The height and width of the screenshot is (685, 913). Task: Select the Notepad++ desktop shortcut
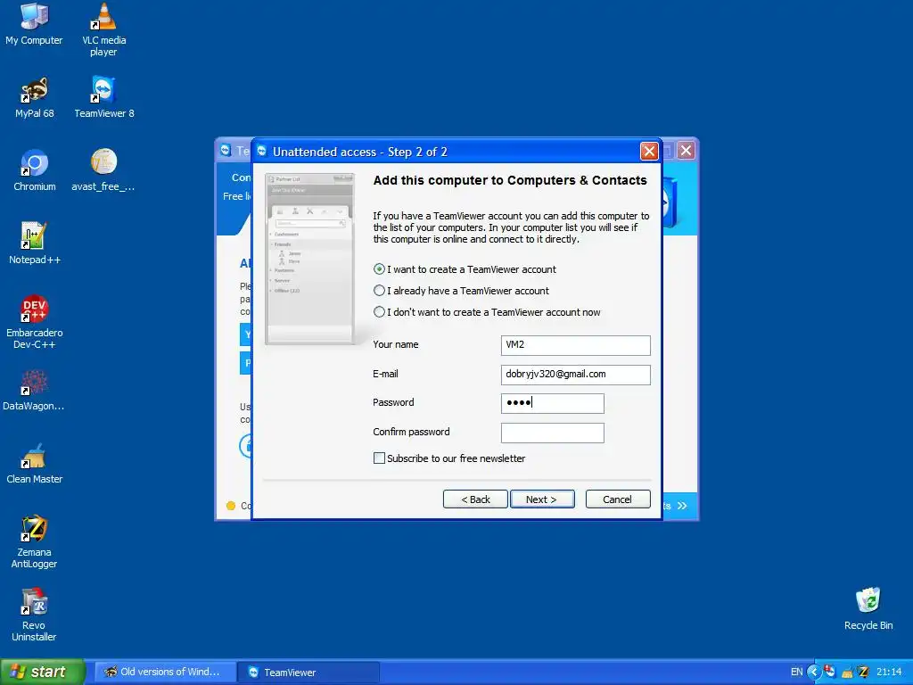(35, 243)
